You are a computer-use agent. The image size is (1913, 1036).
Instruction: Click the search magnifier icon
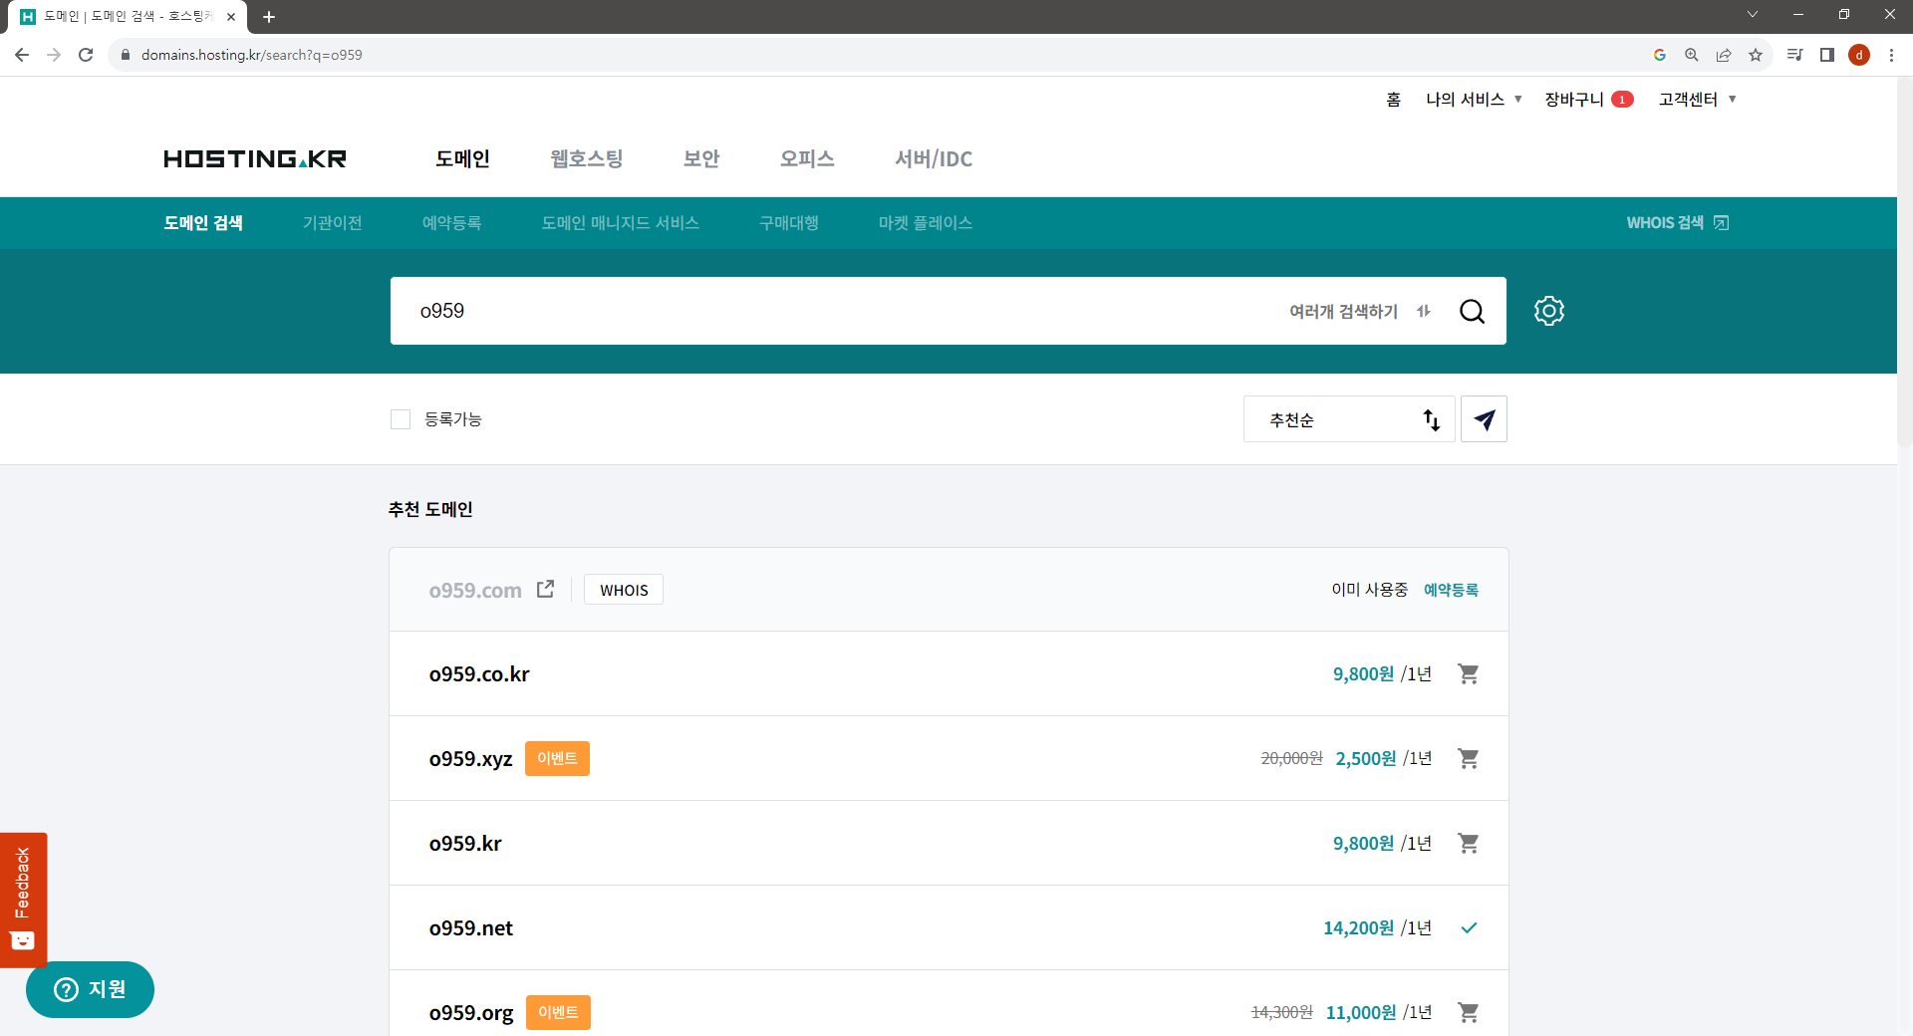(1472, 311)
